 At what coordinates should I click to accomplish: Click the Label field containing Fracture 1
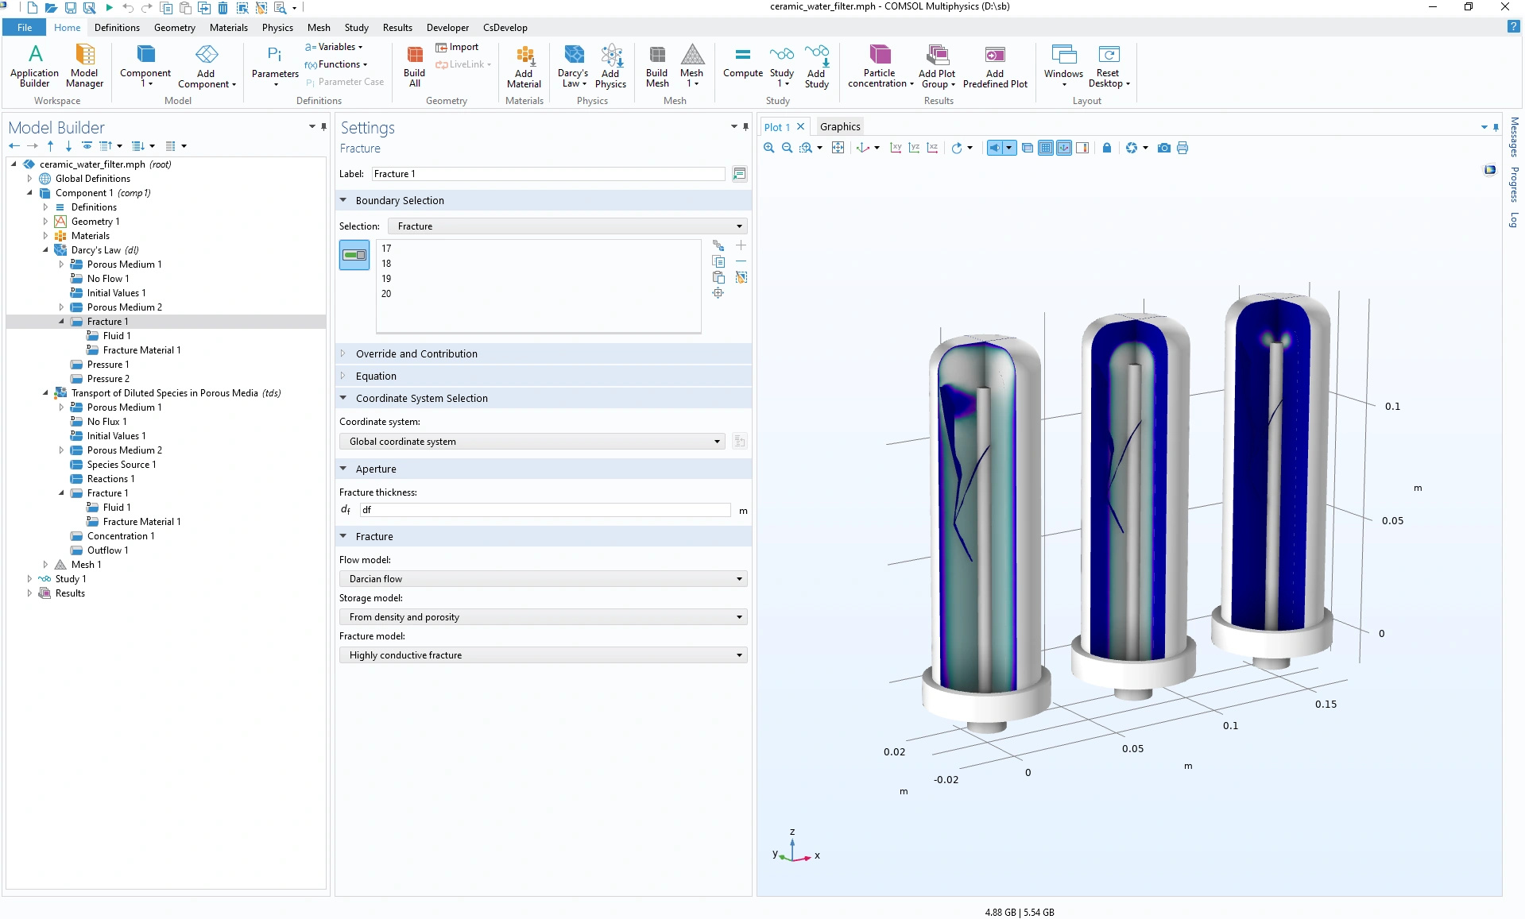click(548, 174)
